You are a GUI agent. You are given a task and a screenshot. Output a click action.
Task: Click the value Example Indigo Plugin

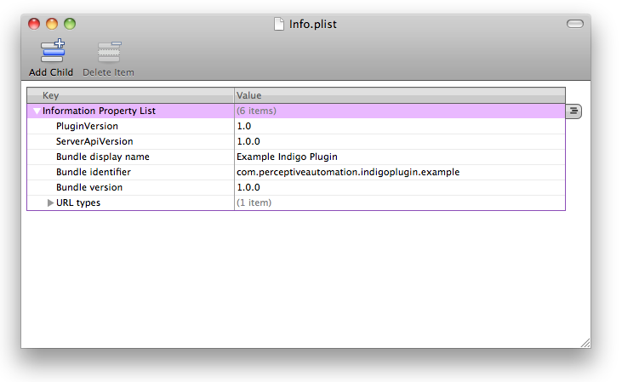[x=287, y=157]
